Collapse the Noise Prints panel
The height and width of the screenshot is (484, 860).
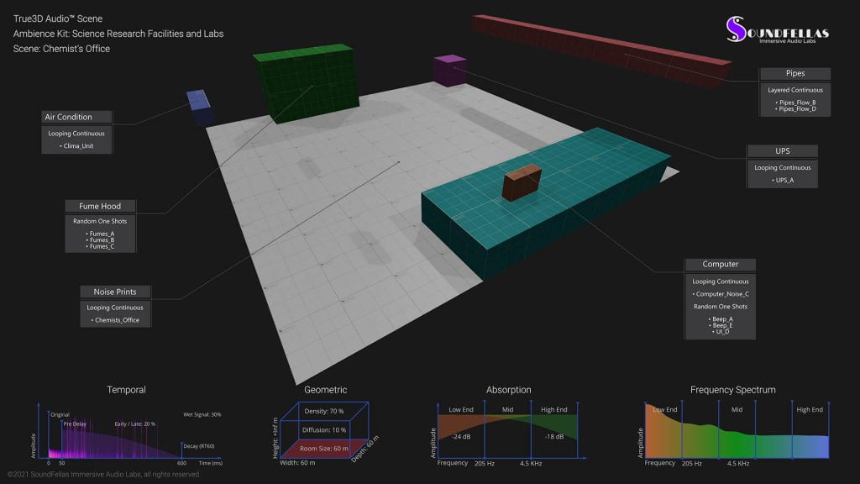pyautogui.click(x=115, y=292)
